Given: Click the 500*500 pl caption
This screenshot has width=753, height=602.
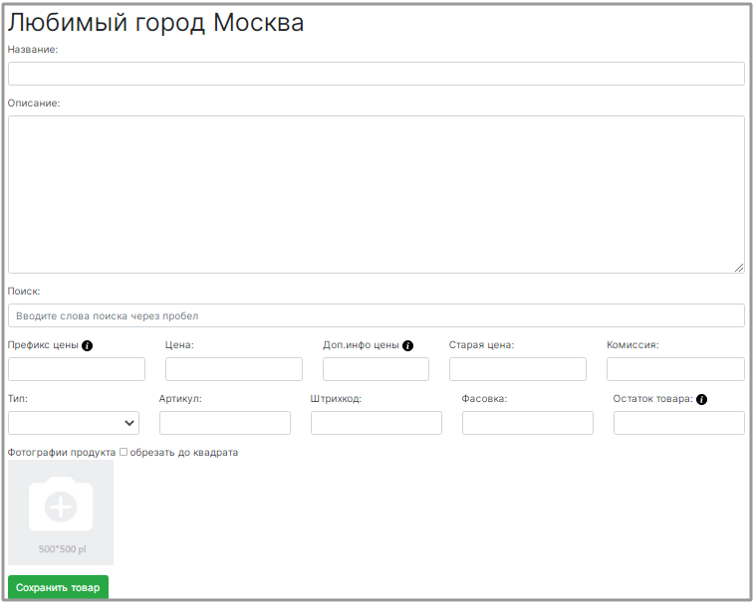Looking at the screenshot, I should click(x=63, y=549).
